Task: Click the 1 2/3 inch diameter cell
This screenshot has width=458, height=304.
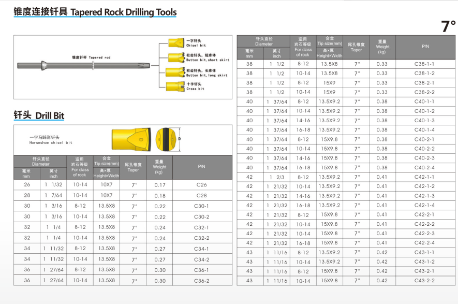Action: point(276,177)
